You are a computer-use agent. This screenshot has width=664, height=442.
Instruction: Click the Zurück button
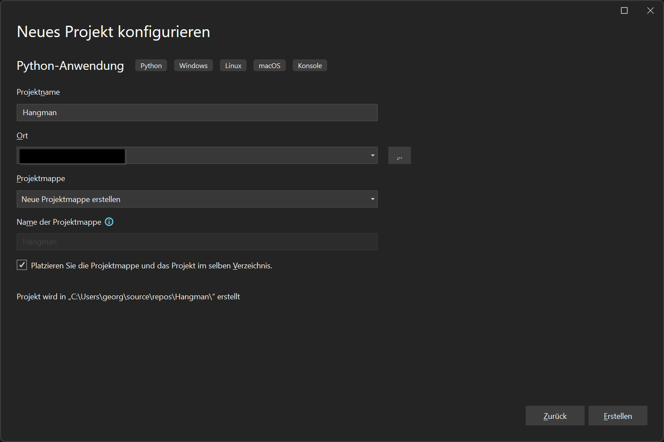click(x=555, y=415)
